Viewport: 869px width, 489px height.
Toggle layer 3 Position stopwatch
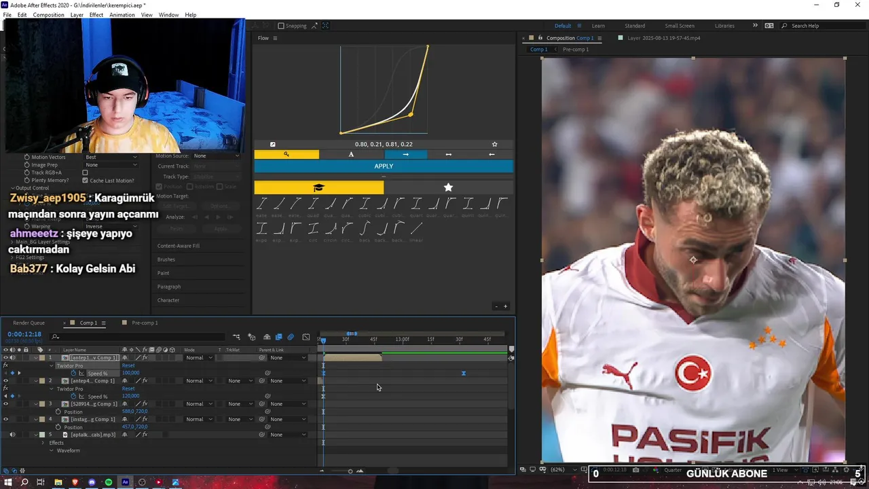tap(58, 412)
